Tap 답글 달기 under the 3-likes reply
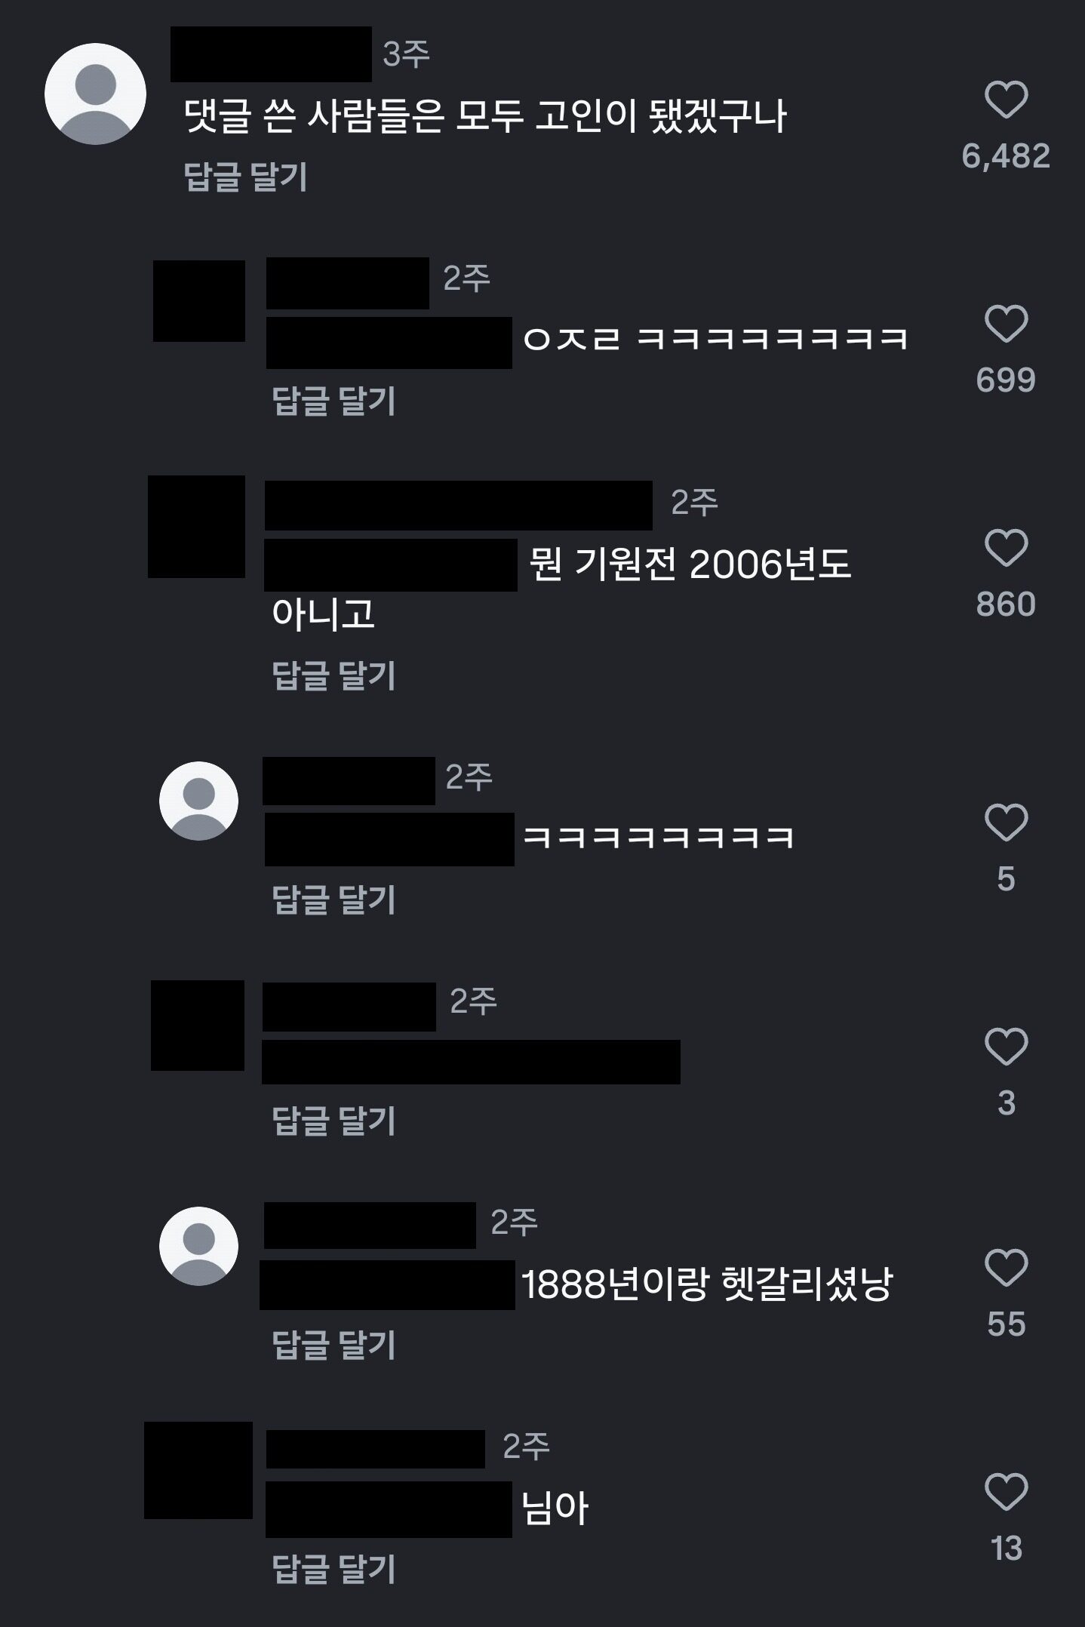 click(x=333, y=1121)
